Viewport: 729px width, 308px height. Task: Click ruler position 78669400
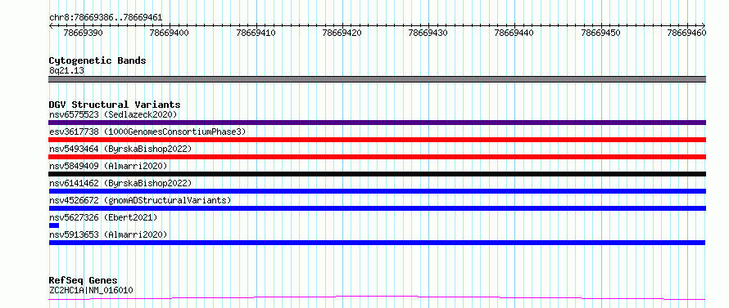(170, 33)
